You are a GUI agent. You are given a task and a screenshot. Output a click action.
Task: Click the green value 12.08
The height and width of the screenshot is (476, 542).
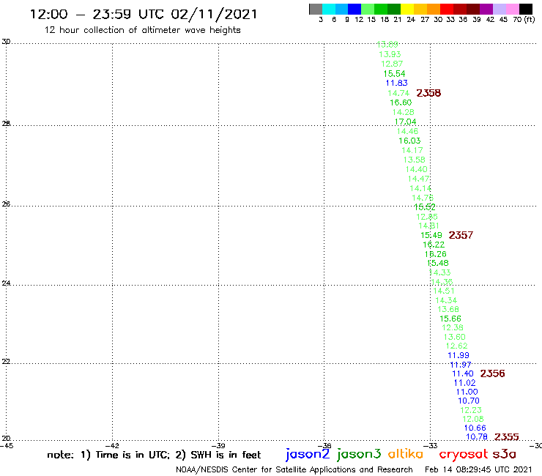[x=473, y=419]
